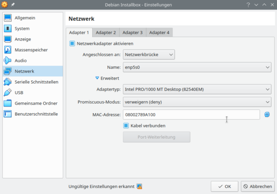Collapse the Erweitert section

pyautogui.click(x=107, y=78)
